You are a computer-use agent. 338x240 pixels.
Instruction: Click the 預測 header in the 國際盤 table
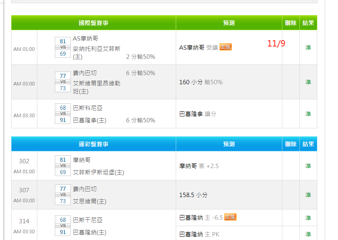(229, 23)
